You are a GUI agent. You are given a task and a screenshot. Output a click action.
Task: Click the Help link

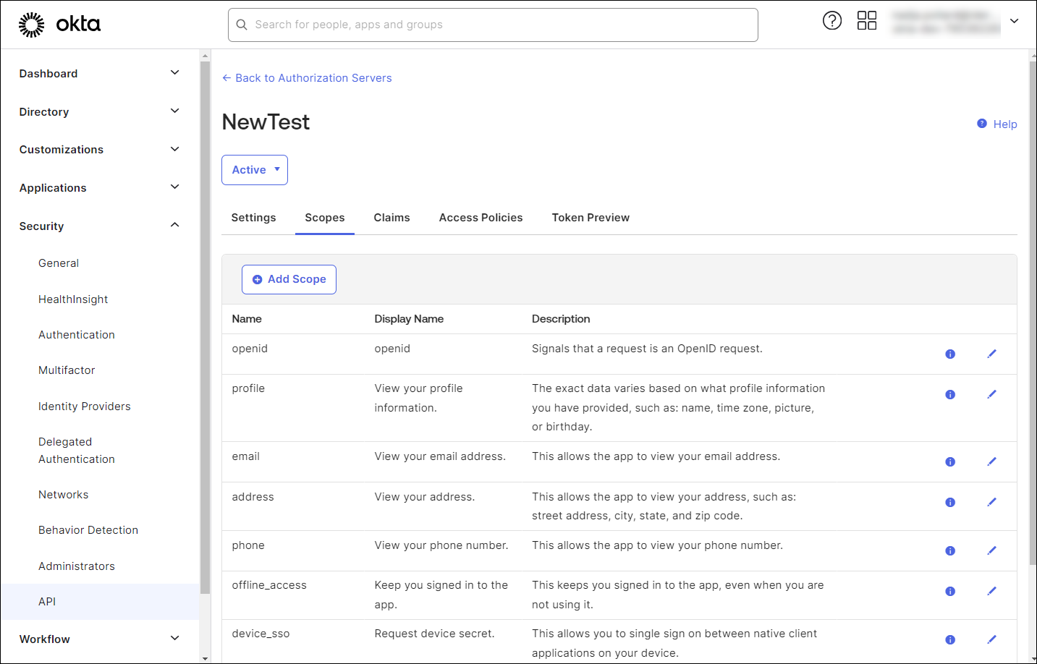997,124
